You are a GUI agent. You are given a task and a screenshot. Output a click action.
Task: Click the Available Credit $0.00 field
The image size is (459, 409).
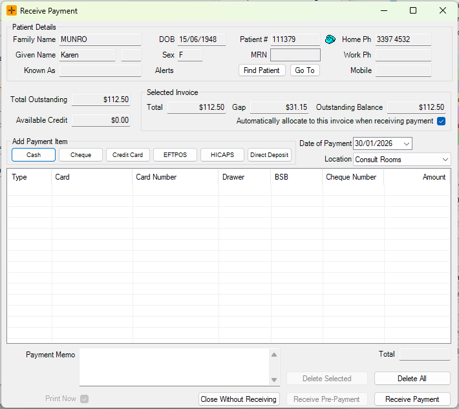(x=101, y=120)
